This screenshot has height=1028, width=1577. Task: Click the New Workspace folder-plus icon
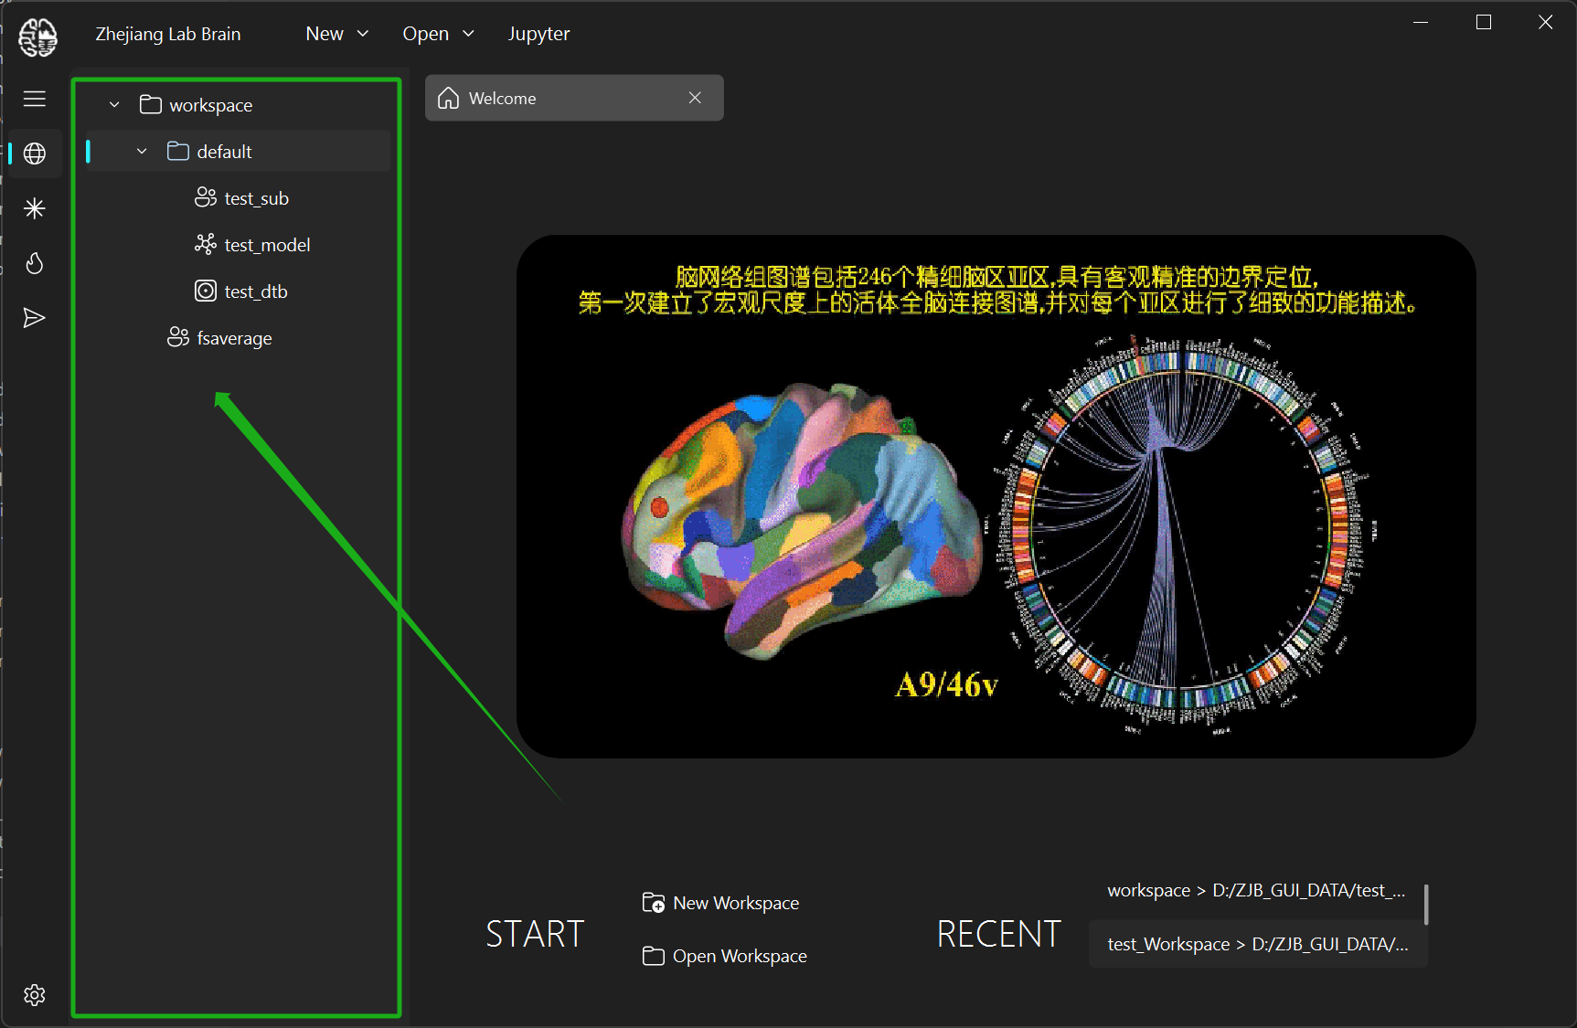pos(654,903)
